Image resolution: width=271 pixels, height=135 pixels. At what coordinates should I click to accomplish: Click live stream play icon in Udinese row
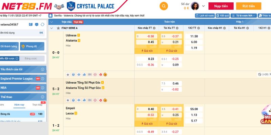[x=95, y=74]
